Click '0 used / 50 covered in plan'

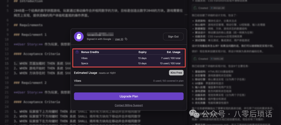tap(168, 81)
